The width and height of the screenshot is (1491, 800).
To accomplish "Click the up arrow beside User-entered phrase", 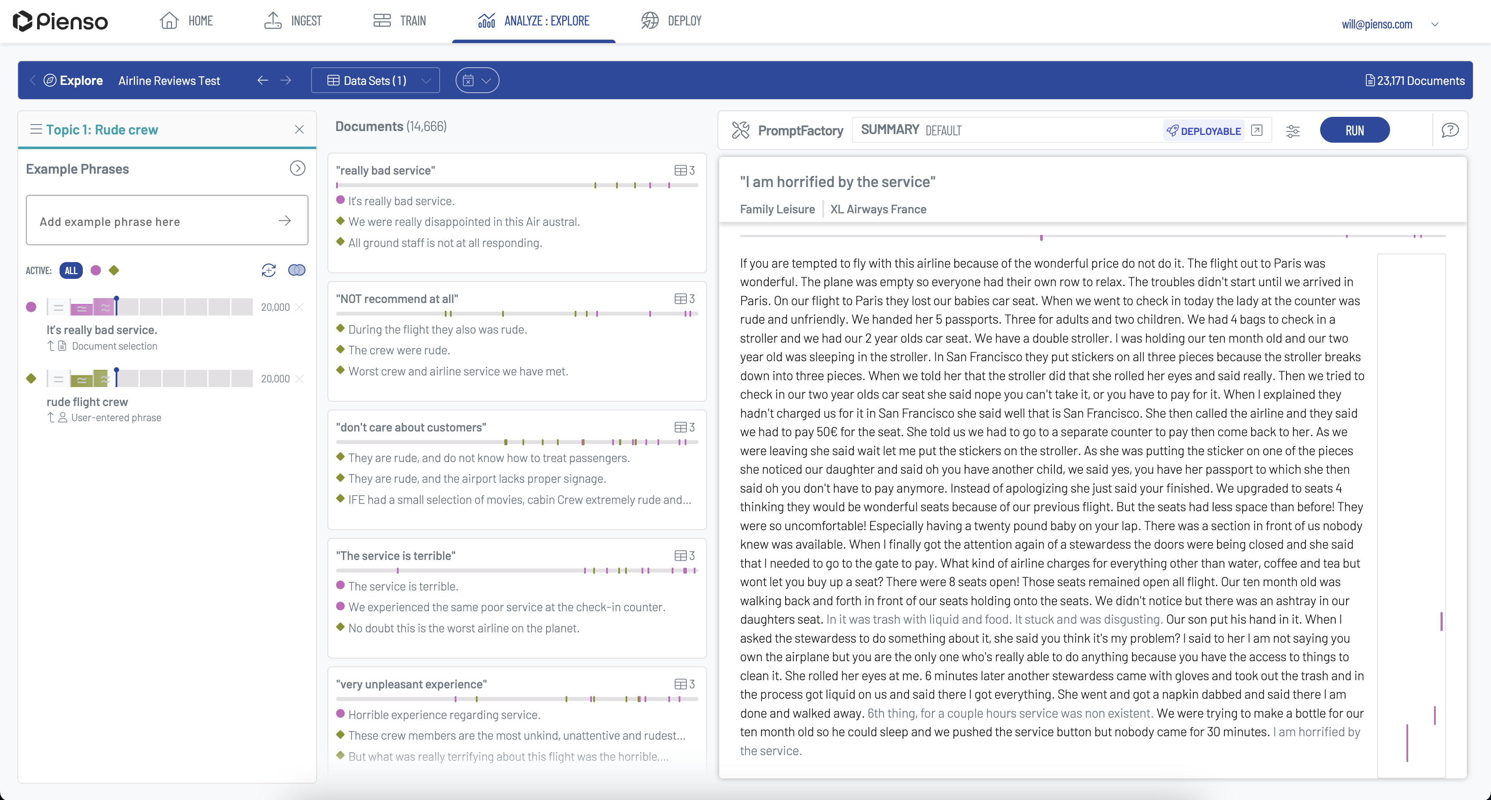I will pos(51,418).
